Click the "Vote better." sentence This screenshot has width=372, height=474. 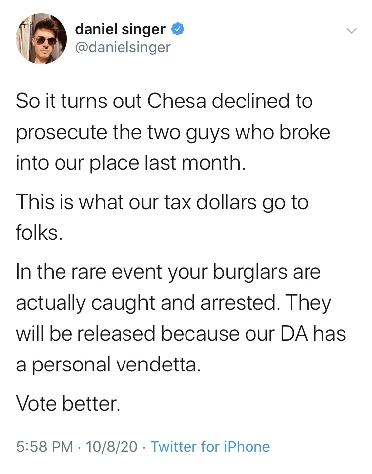click(x=68, y=404)
